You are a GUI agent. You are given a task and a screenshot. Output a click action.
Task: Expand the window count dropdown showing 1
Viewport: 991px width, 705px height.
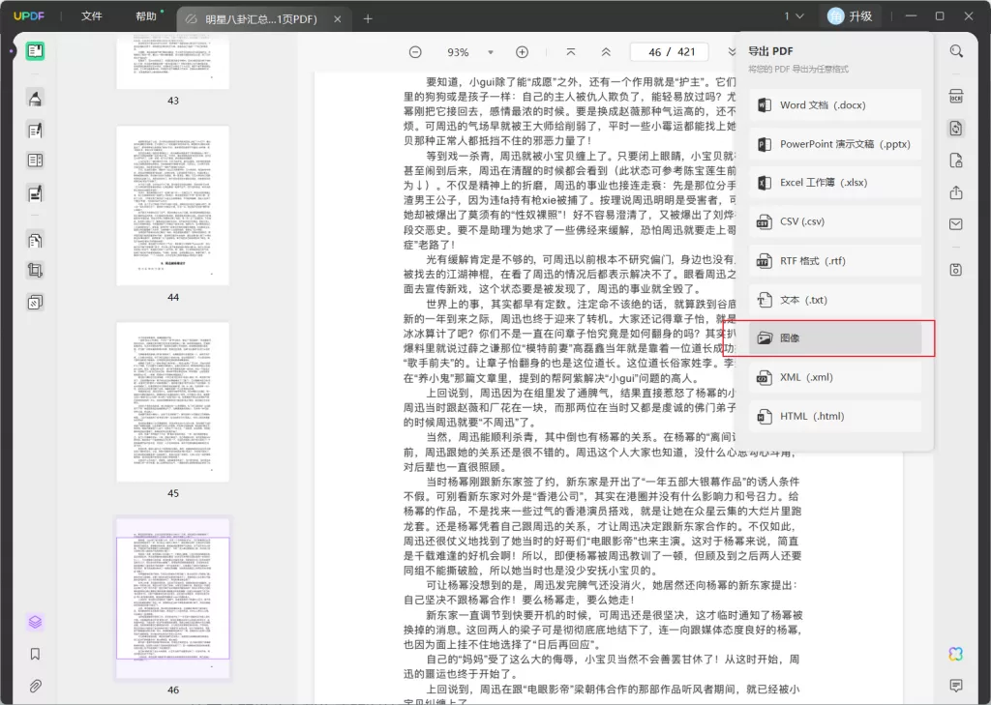(794, 16)
